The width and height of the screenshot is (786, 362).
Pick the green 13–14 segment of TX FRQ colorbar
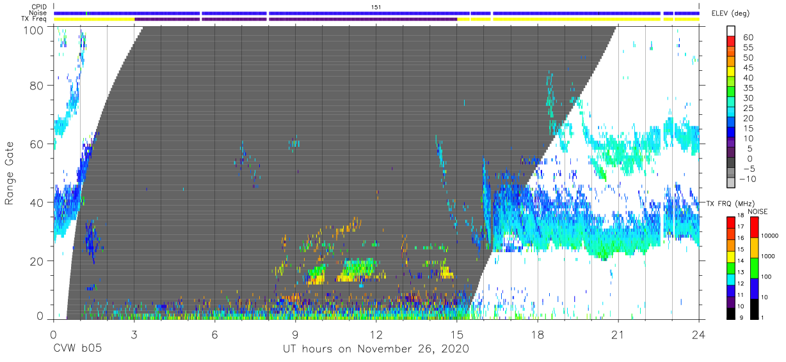(731, 268)
